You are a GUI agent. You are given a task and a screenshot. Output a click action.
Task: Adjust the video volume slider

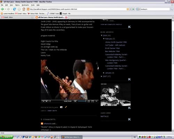(82, 101)
